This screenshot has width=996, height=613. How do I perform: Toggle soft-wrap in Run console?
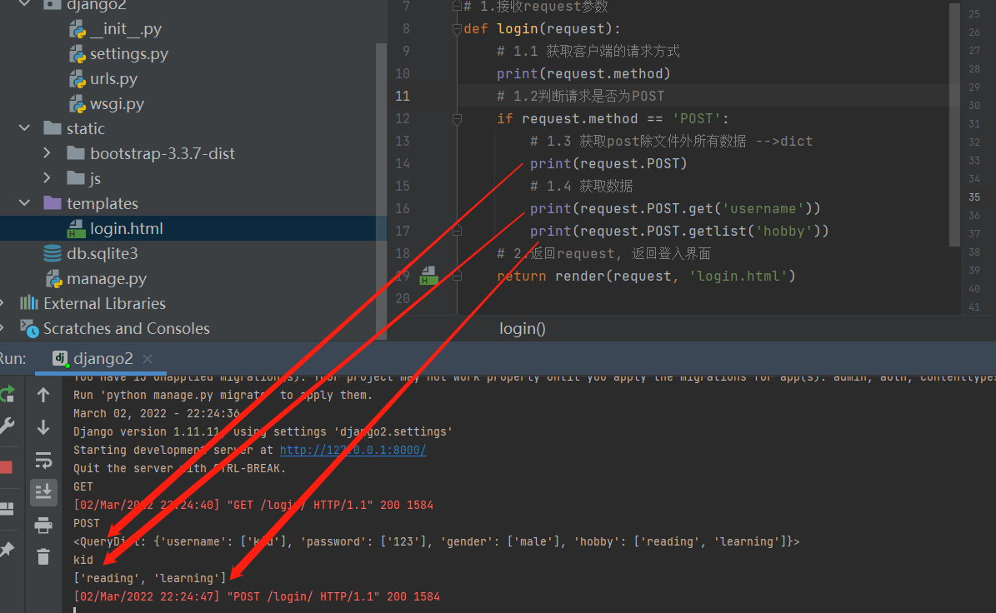point(43,460)
